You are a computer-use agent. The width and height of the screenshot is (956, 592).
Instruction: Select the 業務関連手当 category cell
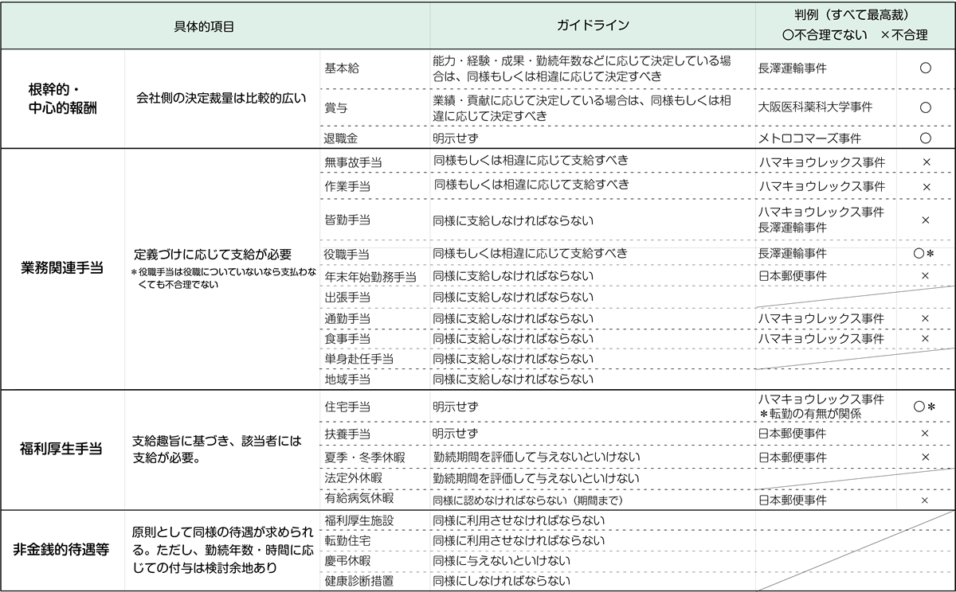(63, 268)
